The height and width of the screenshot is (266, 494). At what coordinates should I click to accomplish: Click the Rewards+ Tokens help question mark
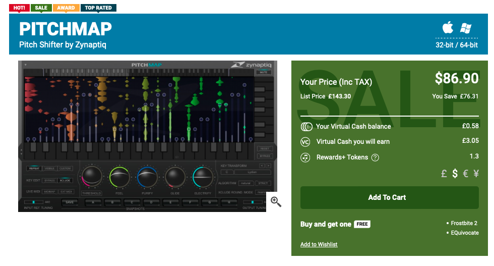tap(375, 157)
